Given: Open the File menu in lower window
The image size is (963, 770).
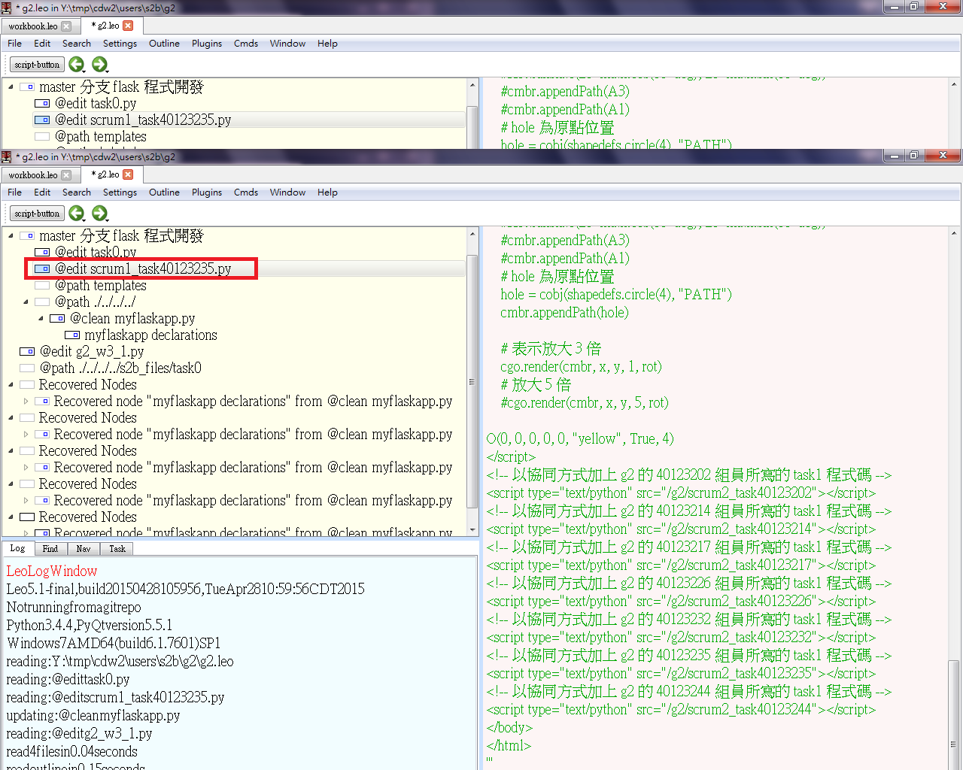Looking at the screenshot, I should click(14, 192).
